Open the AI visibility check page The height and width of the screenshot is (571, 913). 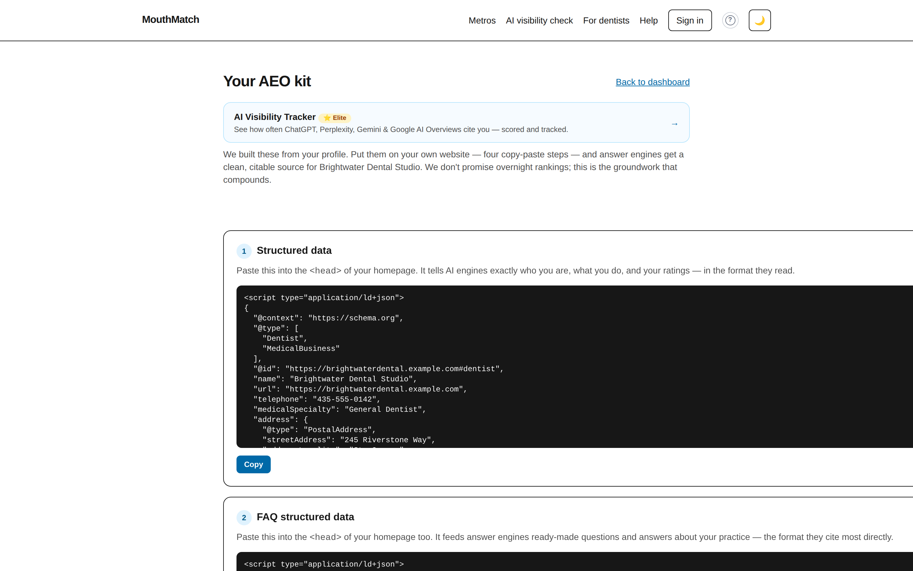pyautogui.click(x=539, y=20)
